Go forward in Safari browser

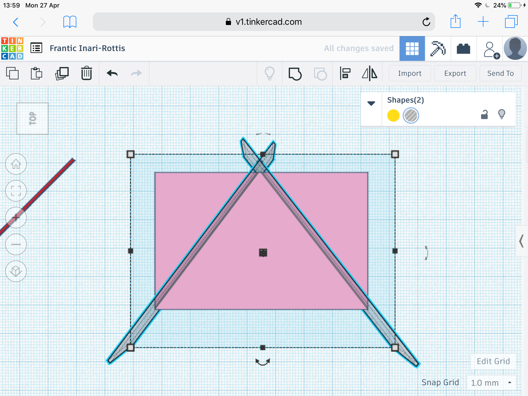(43, 22)
